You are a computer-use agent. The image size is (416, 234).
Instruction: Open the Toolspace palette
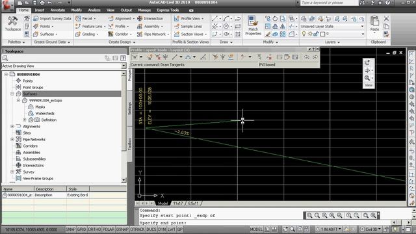(13, 24)
